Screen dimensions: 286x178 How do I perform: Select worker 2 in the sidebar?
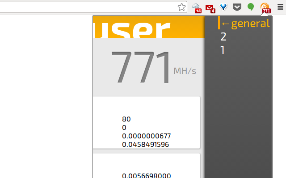point(223,36)
